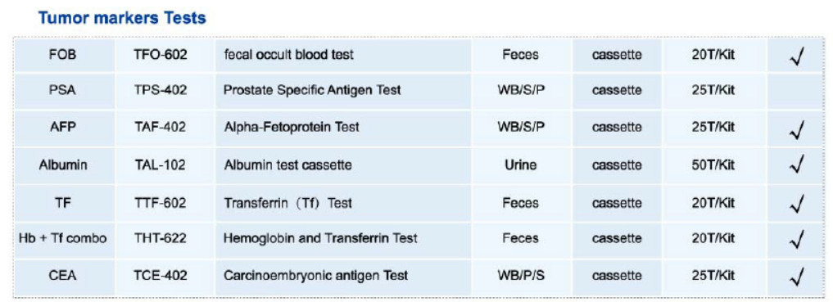
Task: Click the checkmark in the TF row
Action: pos(796,203)
